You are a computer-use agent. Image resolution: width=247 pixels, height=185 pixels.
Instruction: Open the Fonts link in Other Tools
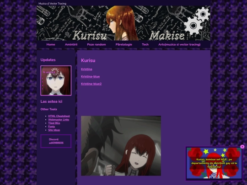tap(52, 127)
